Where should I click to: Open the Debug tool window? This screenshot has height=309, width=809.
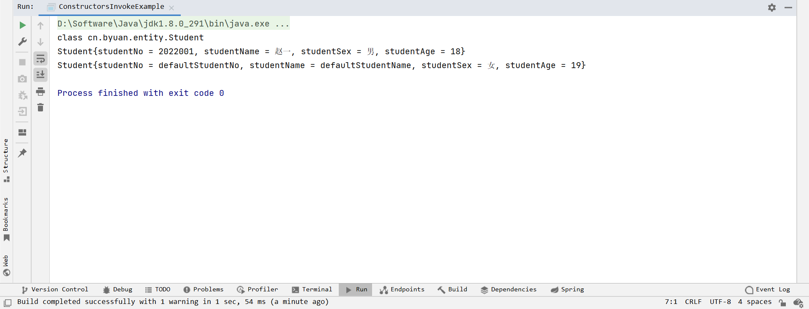(118, 290)
